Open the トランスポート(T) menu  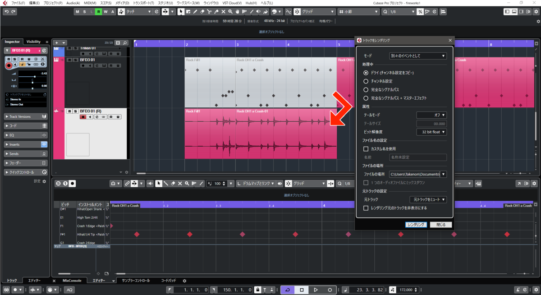coord(143,3)
